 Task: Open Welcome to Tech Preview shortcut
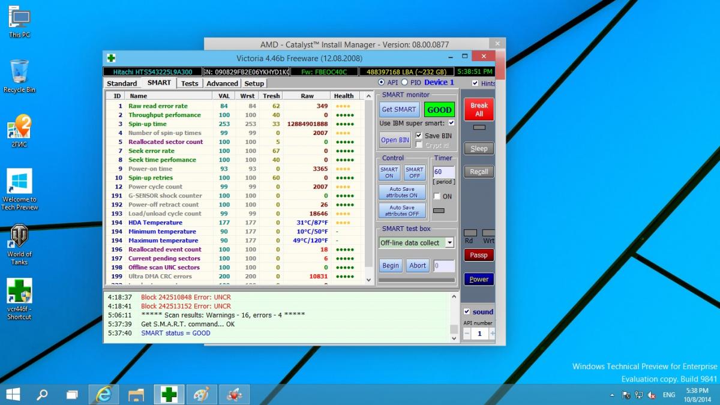coord(19,189)
